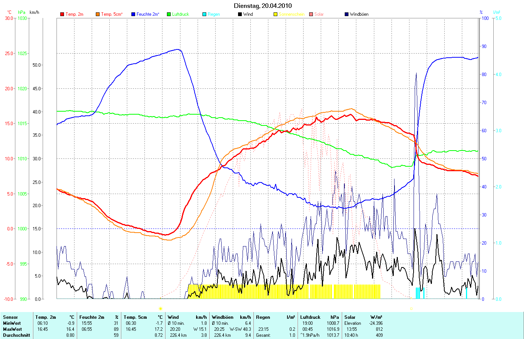This screenshot has width=524, height=339.
Task: Select the 'Windböen' legend label
Action: [x=359, y=14]
